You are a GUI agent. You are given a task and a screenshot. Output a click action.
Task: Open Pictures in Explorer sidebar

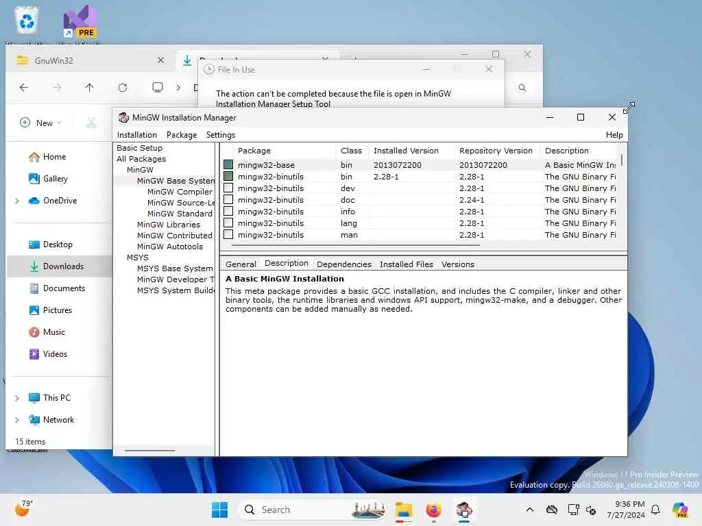point(51,310)
